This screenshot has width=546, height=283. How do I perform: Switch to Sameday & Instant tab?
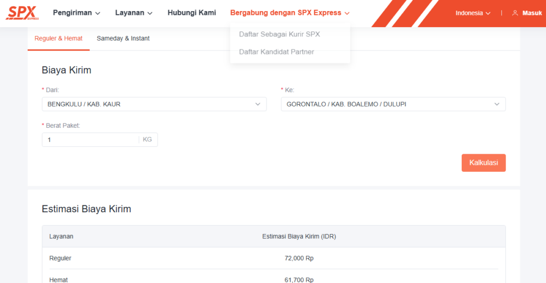[123, 38]
